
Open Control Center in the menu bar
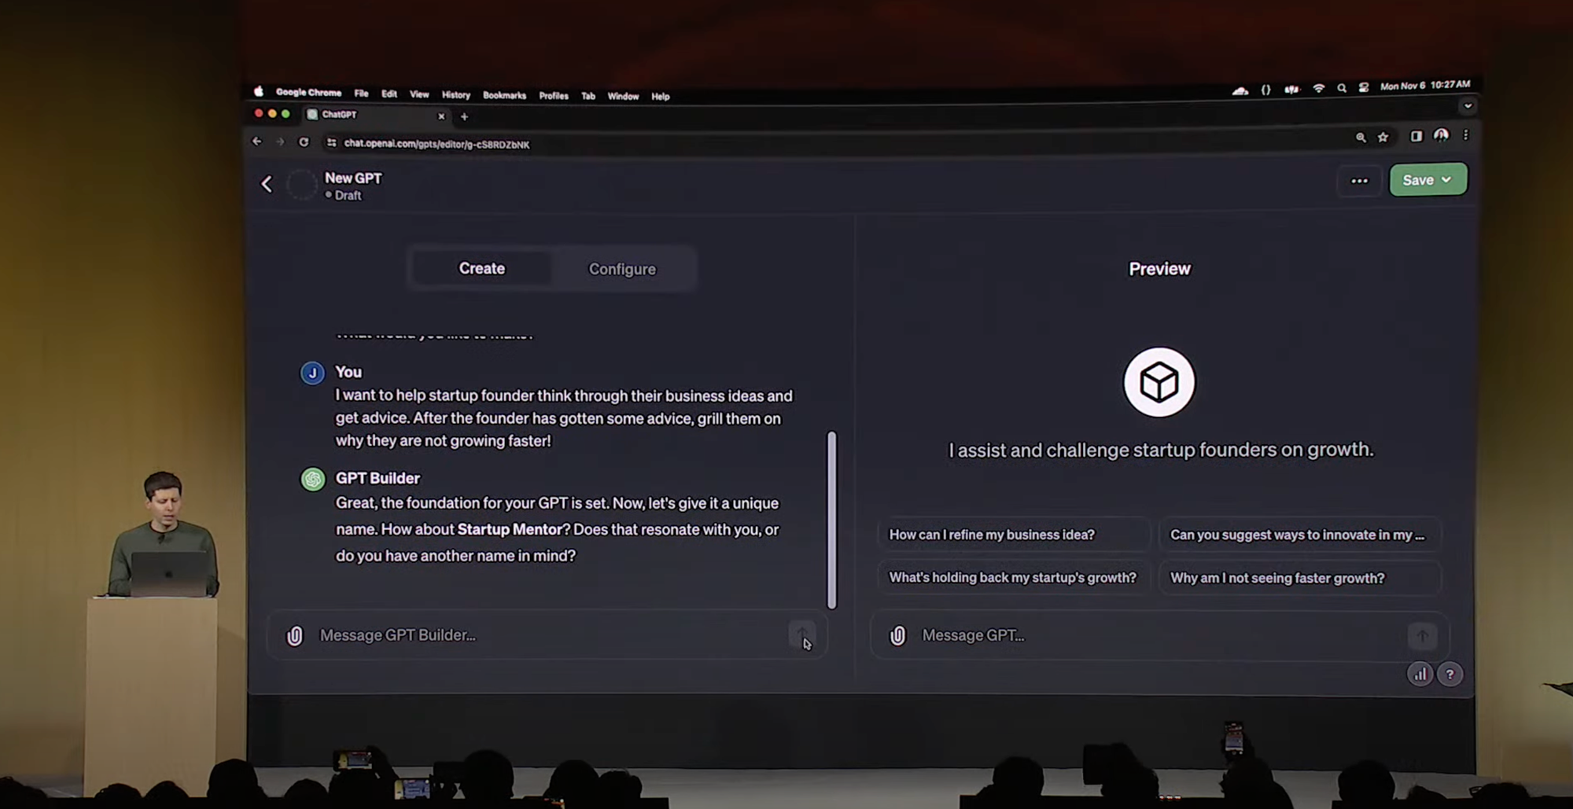point(1364,87)
